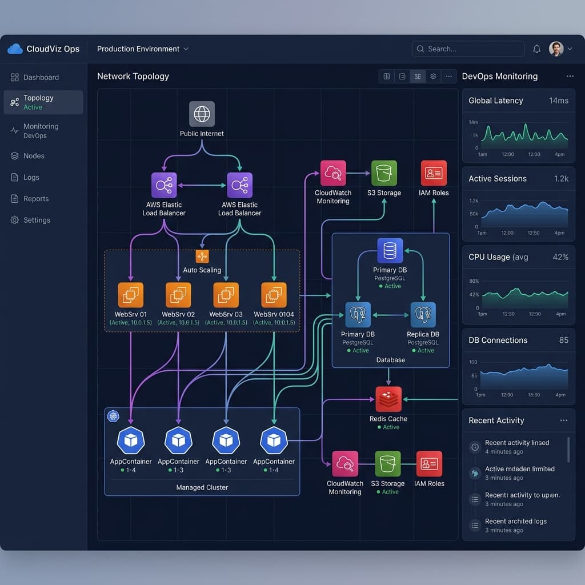The height and width of the screenshot is (585, 585).
Task: Click the top CloudWatch Monitoring node
Action: (x=333, y=173)
